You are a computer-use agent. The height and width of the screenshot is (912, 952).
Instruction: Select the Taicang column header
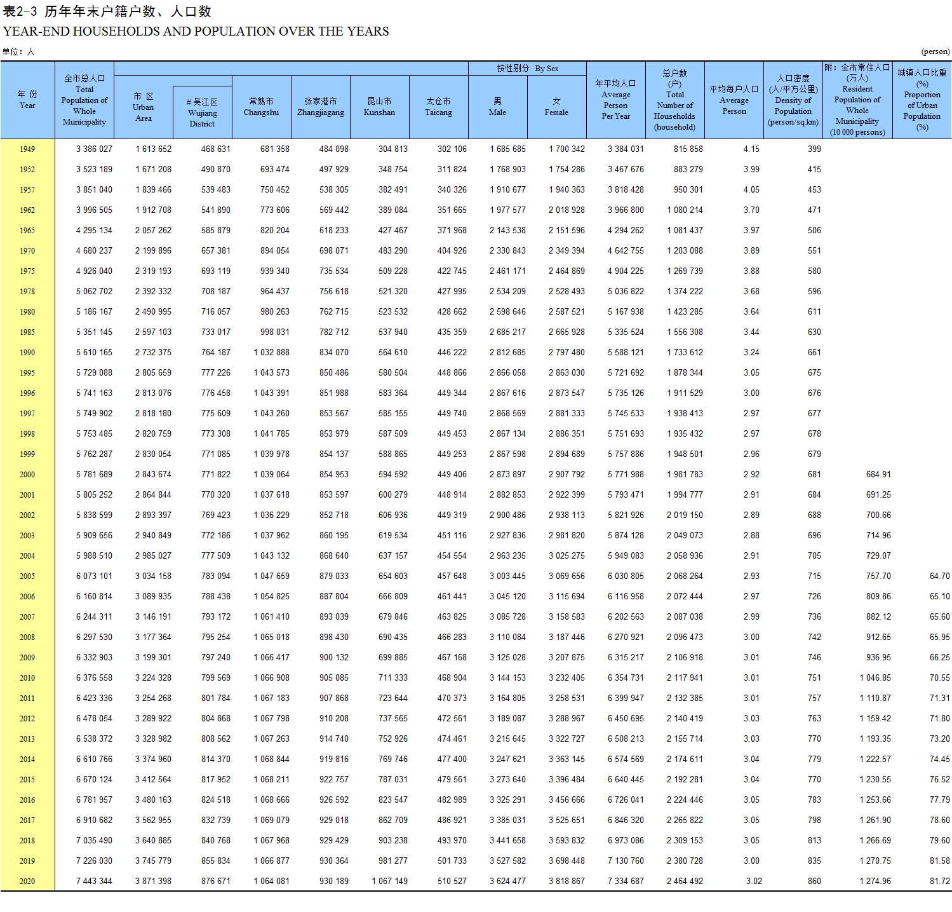(438, 107)
